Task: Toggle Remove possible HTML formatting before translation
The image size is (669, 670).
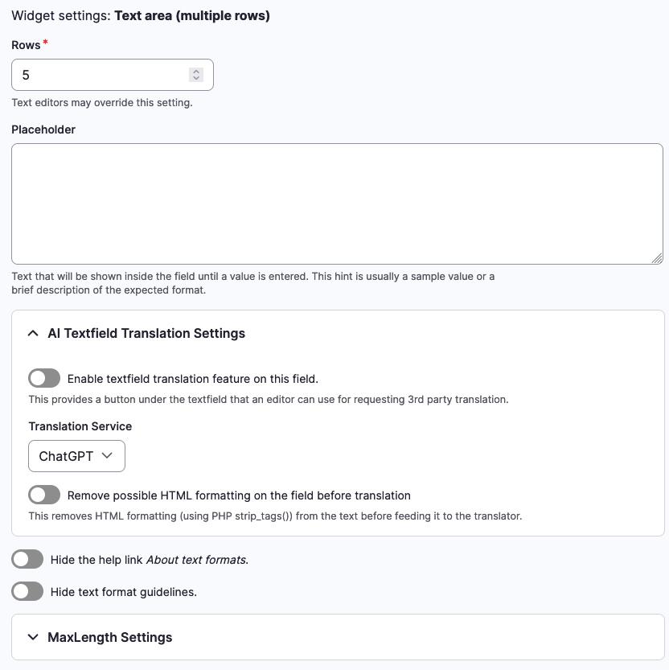Action: click(43, 495)
